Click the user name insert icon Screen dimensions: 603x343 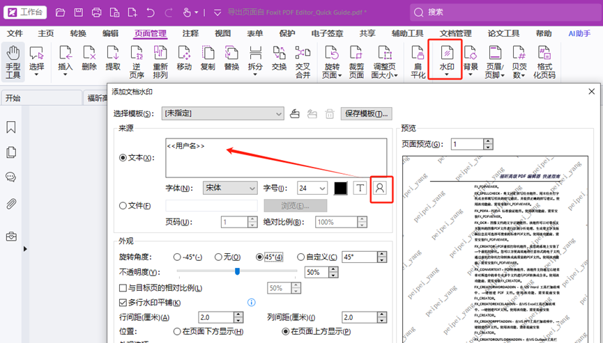point(380,188)
